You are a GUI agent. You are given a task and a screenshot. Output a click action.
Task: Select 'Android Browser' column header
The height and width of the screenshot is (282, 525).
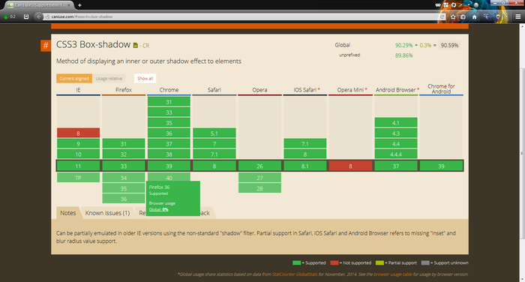(396, 90)
